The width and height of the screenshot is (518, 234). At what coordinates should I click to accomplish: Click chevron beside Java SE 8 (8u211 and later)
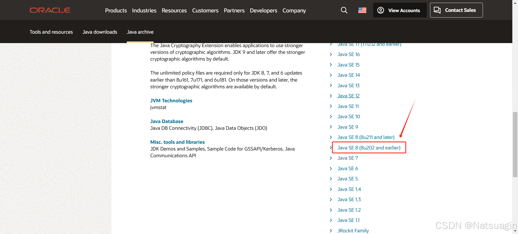[331, 137]
